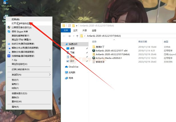Open the quick access toolbar customize dropdown
This screenshot has height=122, width=176.
coord(77,26)
